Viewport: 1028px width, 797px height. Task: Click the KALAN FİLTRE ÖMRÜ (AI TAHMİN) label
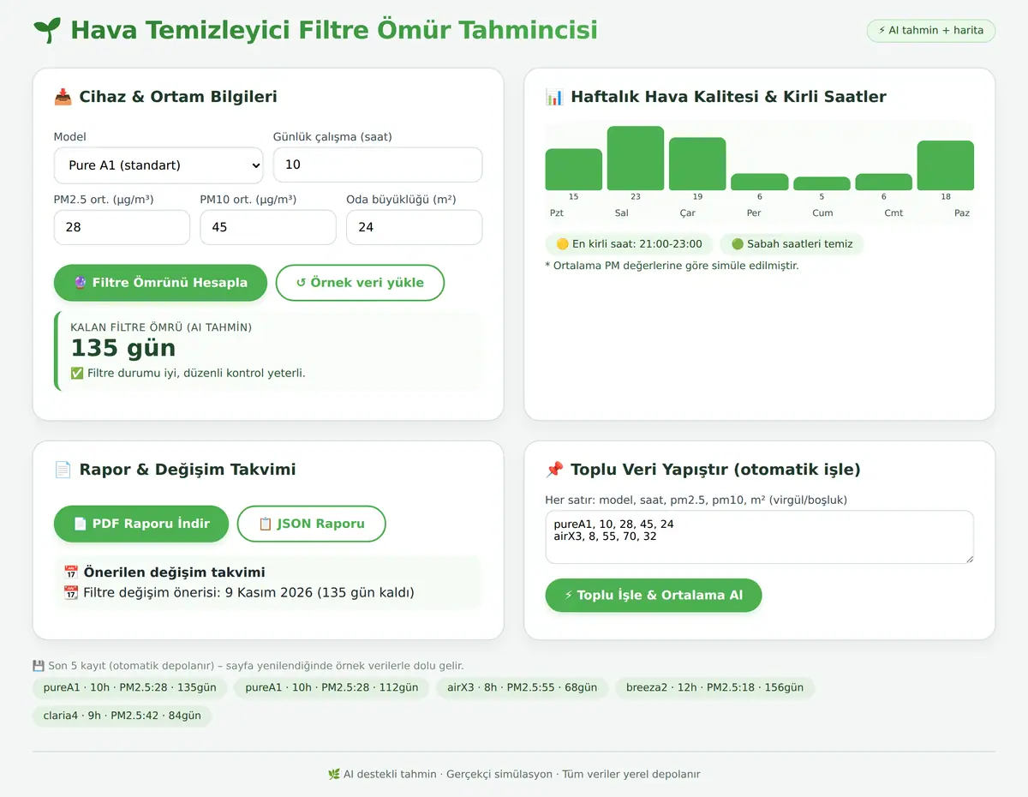161,327
